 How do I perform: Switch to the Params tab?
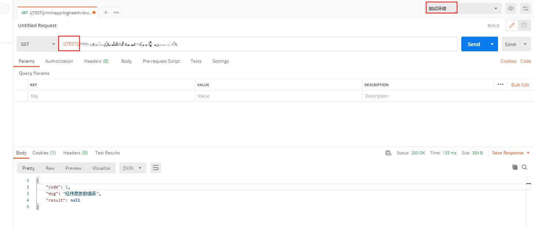26,61
